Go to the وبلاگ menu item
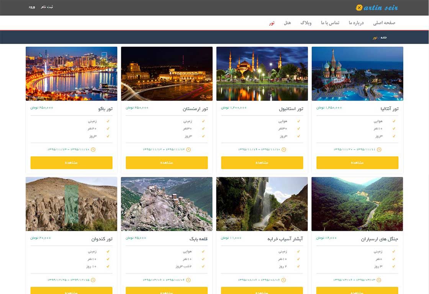Image resolution: width=429 pixels, height=294 pixels. pos(306,23)
